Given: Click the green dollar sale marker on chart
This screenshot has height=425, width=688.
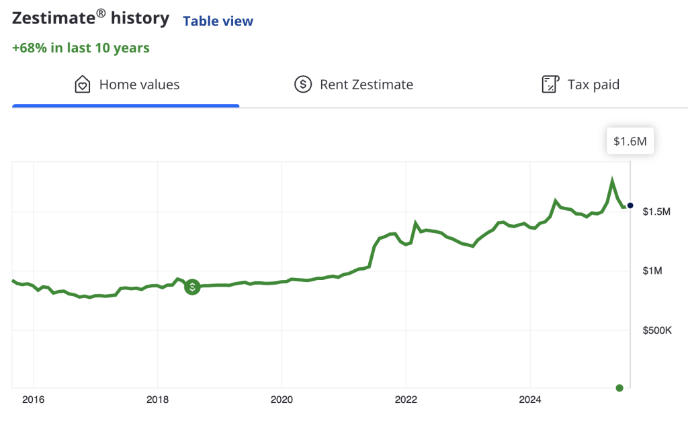Looking at the screenshot, I should [192, 287].
